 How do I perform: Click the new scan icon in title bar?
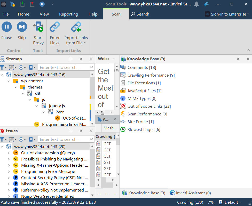13,4
